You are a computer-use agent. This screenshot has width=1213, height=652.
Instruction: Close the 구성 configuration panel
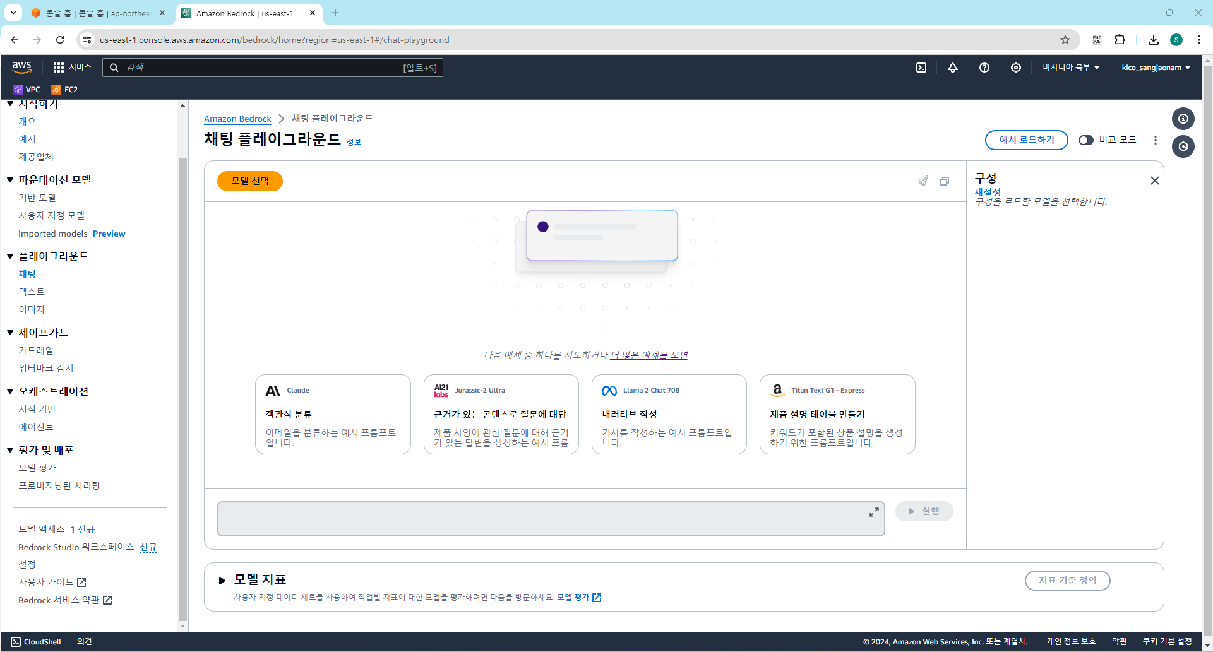point(1155,181)
